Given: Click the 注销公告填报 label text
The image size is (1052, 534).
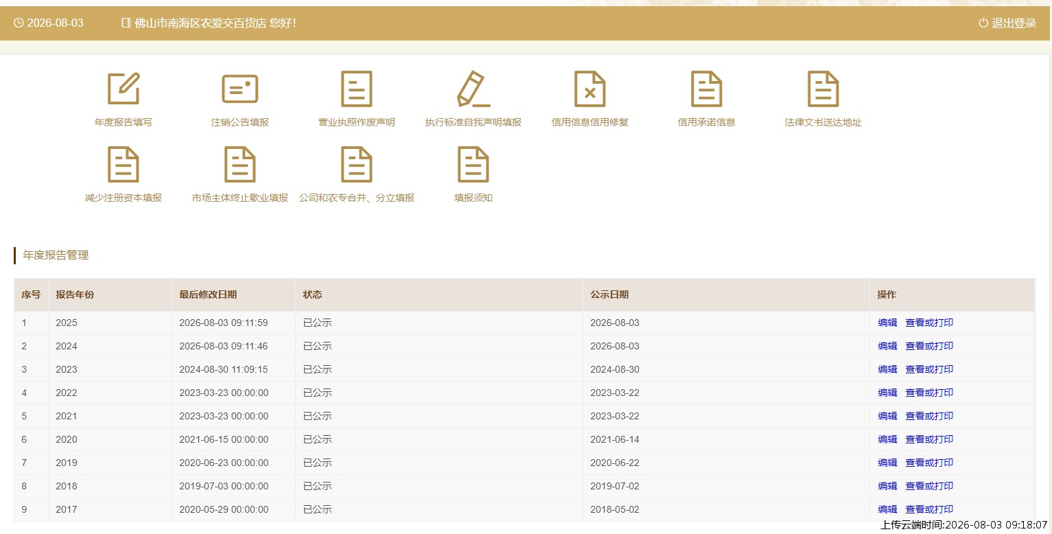Looking at the screenshot, I should tap(240, 122).
